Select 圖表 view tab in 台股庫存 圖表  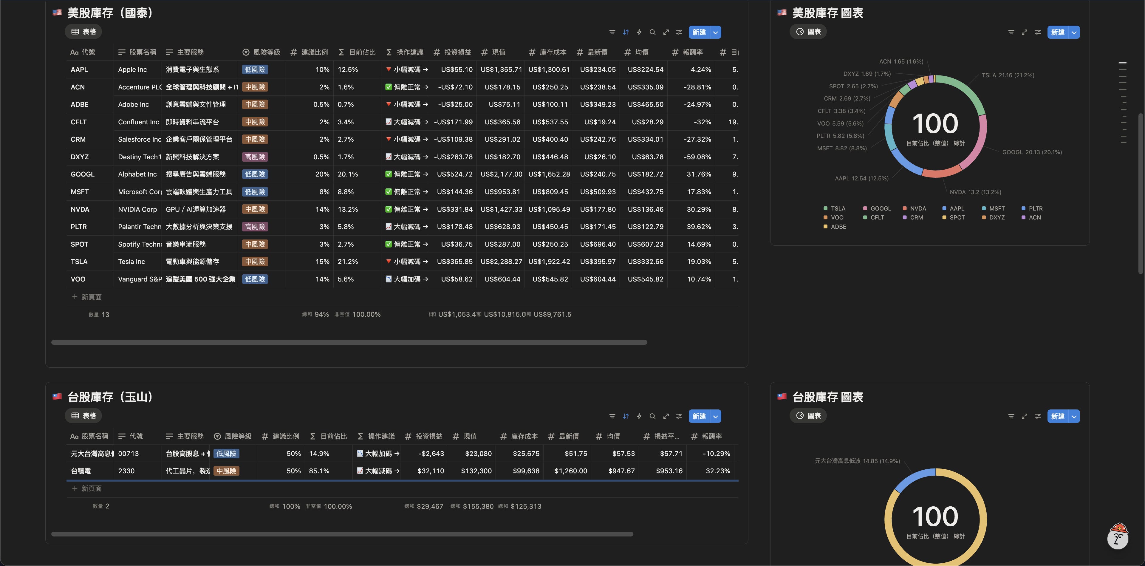[x=808, y=416]
